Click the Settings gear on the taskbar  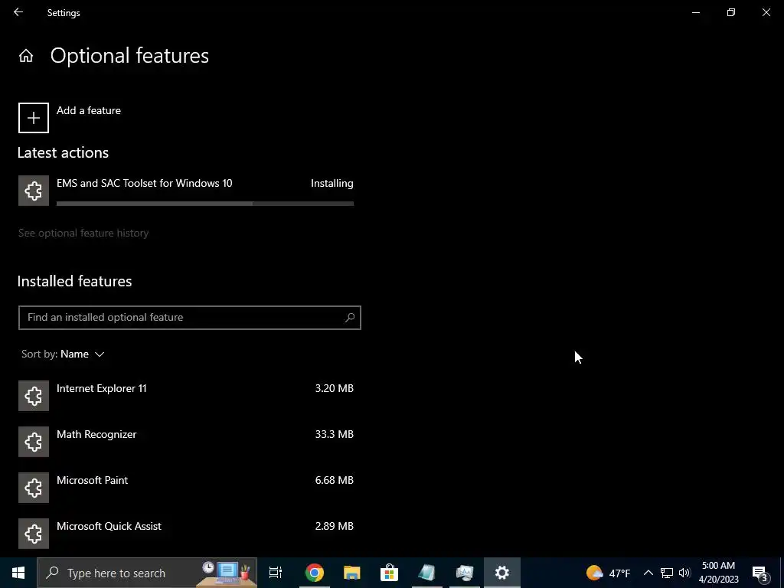[x=502, y=573]
